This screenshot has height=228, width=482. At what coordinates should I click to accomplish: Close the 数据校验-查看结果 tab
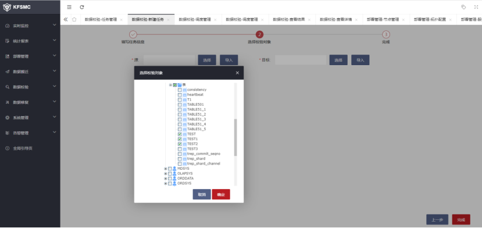309,20
